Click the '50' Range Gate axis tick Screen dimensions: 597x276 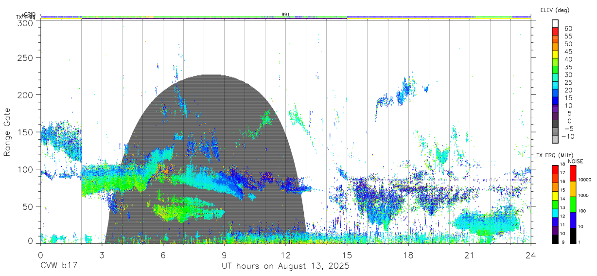click(x=28, y=206)
